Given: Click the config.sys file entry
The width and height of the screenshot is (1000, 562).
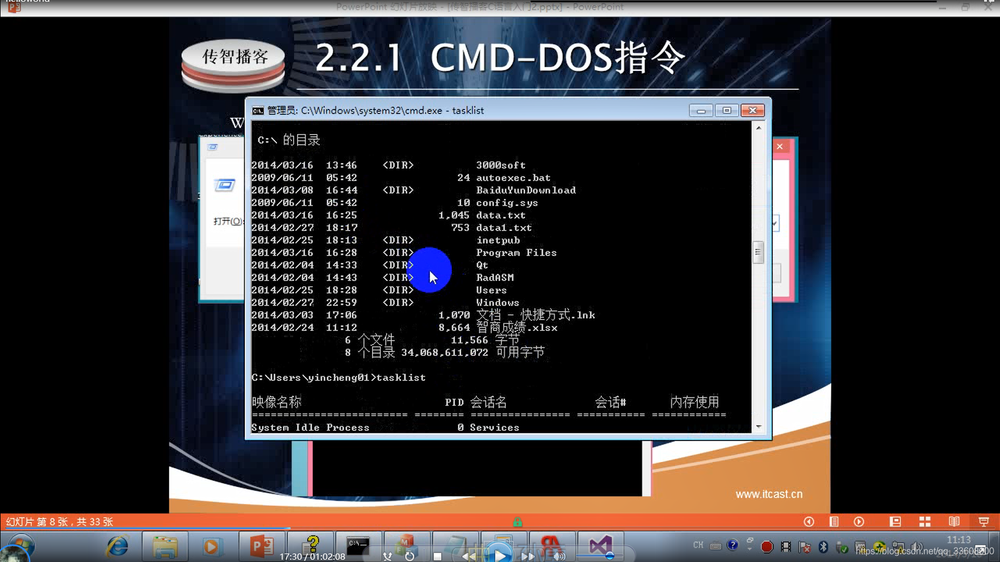Looking at the screenshot, I should [x=507, y=203].
